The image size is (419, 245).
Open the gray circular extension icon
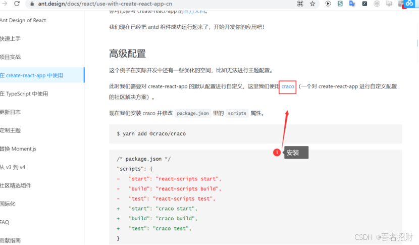coord(377,4)
